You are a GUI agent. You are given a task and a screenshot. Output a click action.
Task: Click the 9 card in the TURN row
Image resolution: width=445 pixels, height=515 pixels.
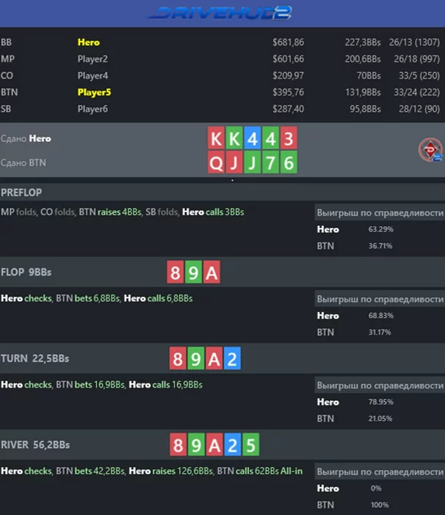pos(196,358)
